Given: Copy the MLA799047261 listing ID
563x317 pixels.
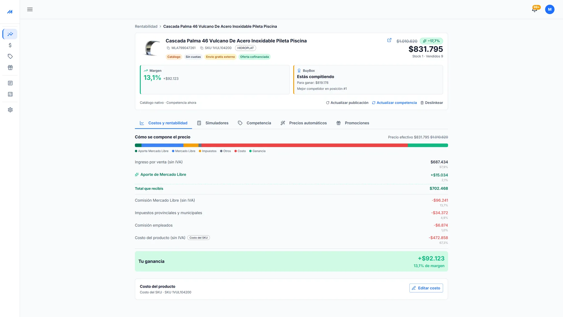Looking at the screenshot, I should click(181, 48).
